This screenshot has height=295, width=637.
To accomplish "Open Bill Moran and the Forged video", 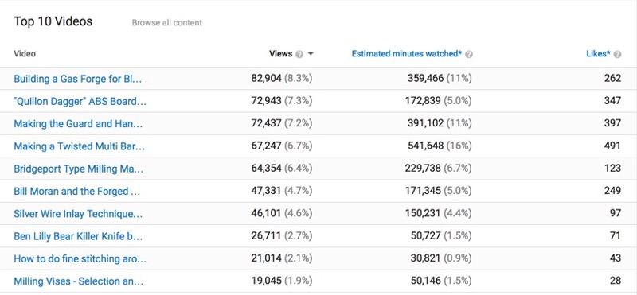I will 76,191.
